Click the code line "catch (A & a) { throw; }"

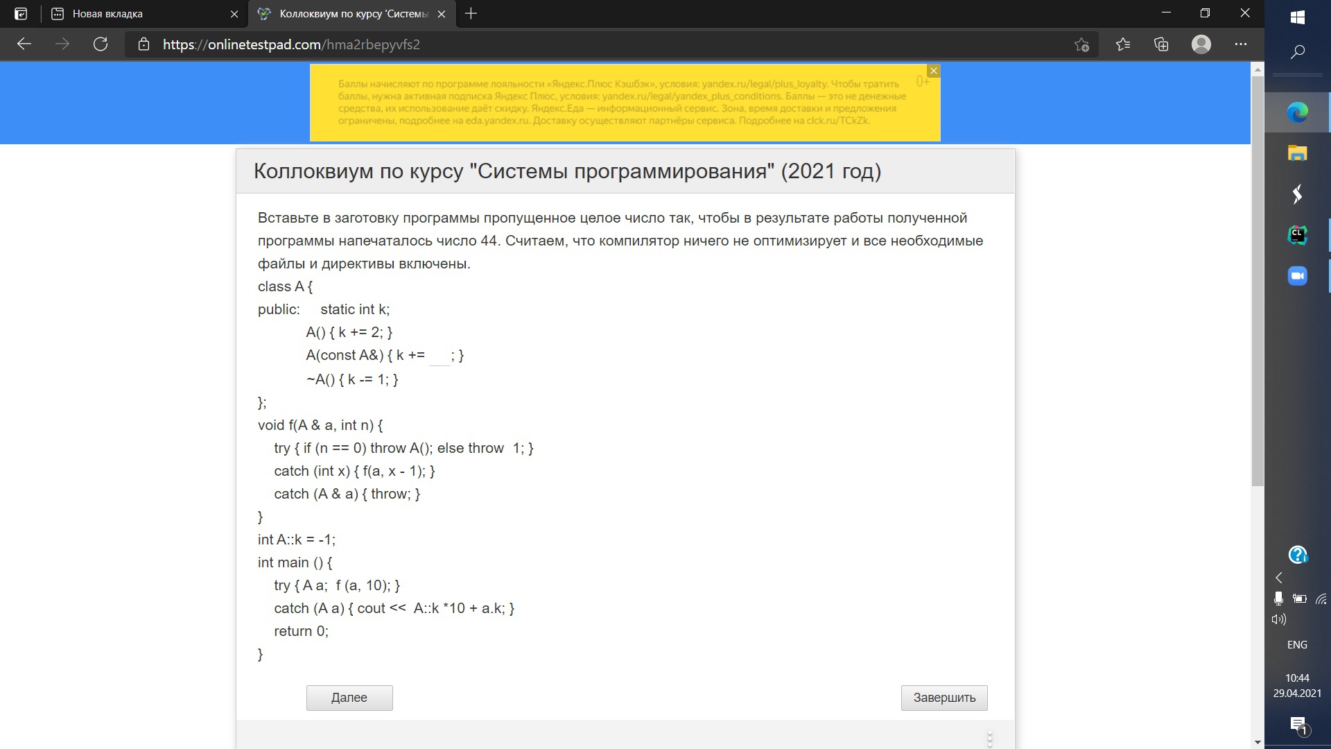347,494
